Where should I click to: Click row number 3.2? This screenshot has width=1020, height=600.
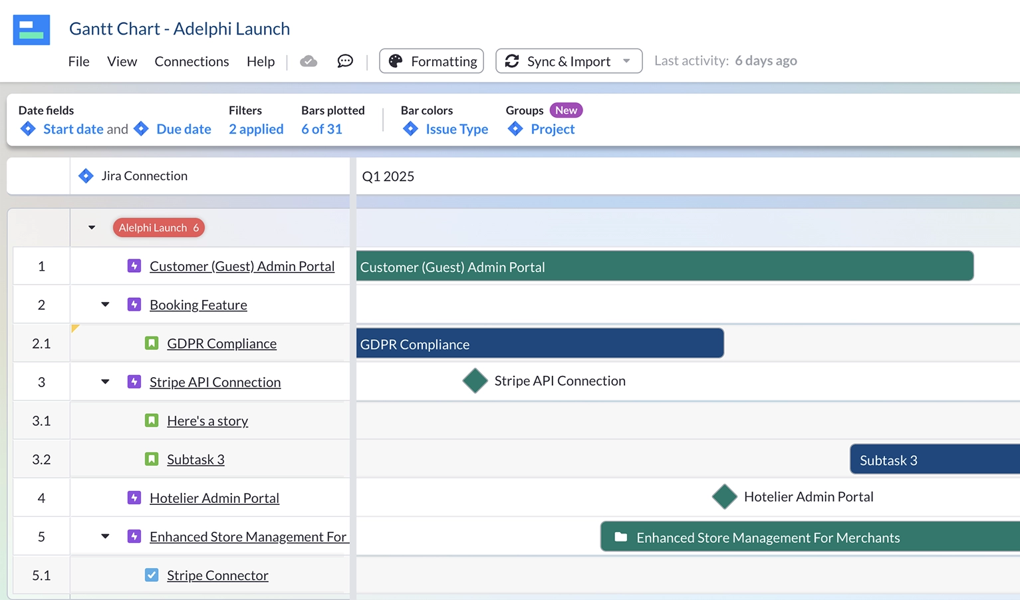point(41,459)
